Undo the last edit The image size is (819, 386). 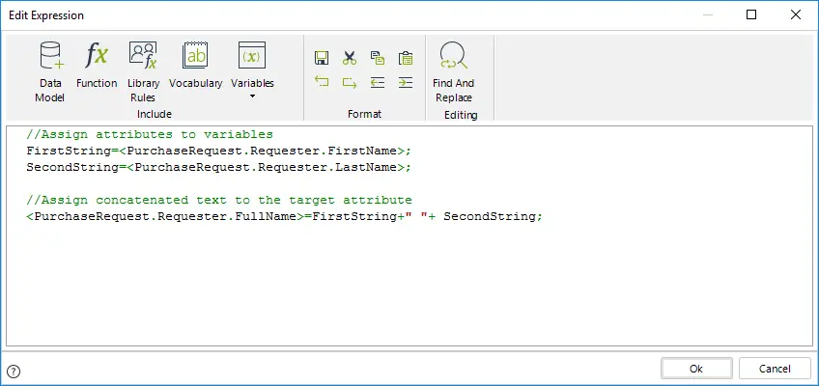[322, 82]
